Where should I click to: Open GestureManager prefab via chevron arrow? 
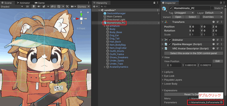[x=159, y=13]
